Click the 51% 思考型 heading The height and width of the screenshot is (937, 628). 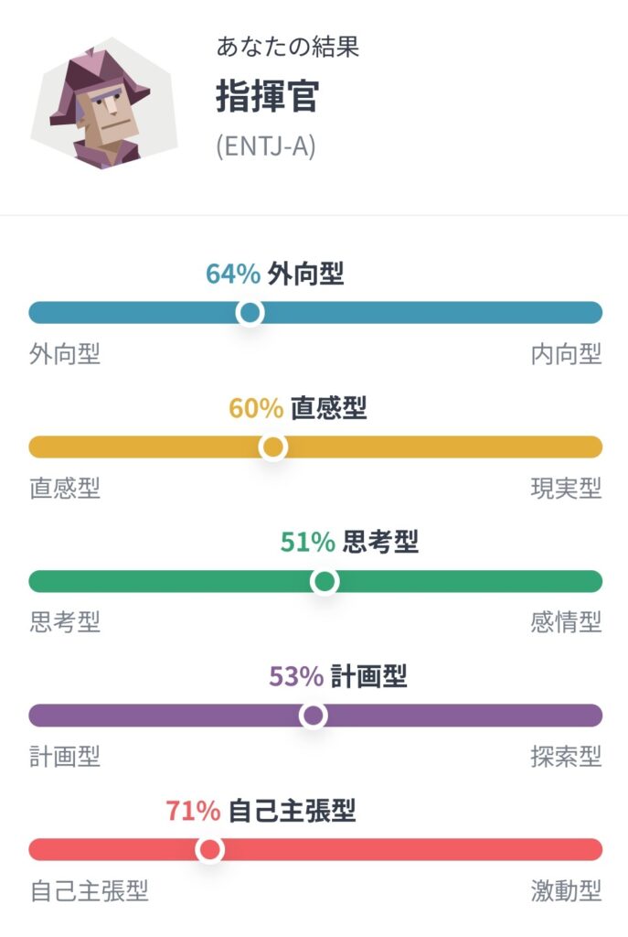349,542
